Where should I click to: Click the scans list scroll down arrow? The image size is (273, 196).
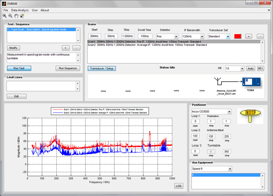click(262, 61)
